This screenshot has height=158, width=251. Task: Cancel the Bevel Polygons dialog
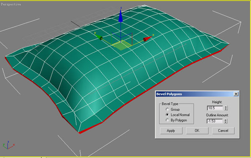[223, 131]
